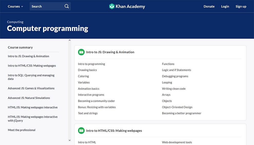Select Intro to HTML/CSS: Making webpages in sidebar
This screenshot has width=254, height=145.
32,66
